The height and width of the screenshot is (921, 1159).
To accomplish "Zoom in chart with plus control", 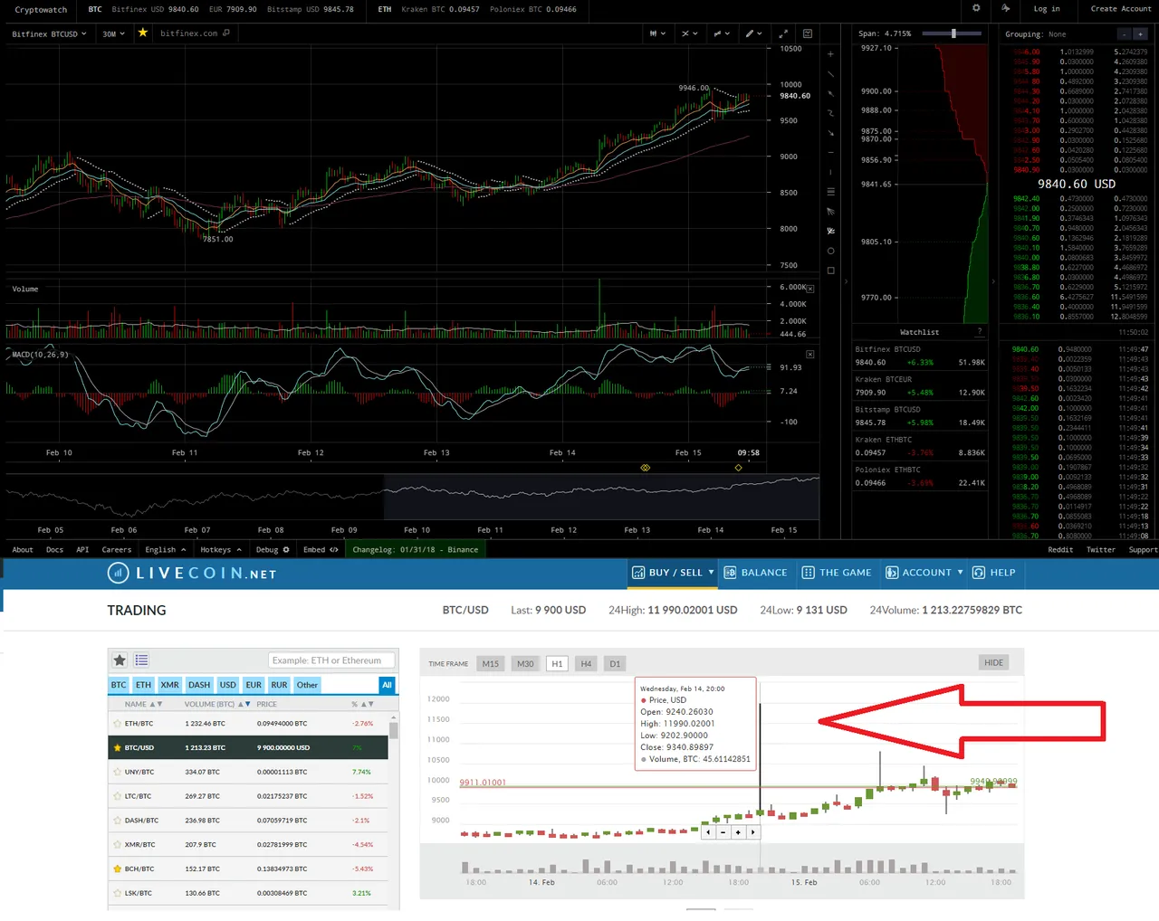I will (739, 832).
